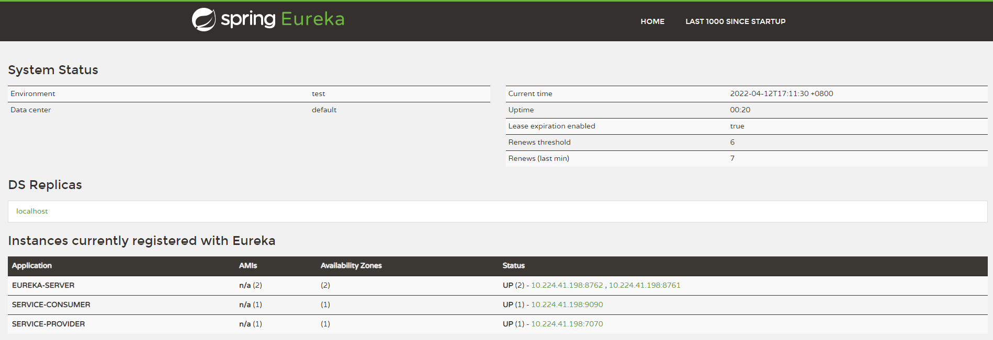Viewport: 993px width, 340px height.
Task: Click the Current time label
Action: tap(531, 93)
